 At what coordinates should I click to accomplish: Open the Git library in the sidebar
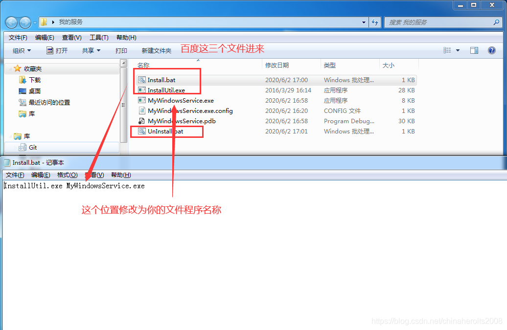click(62, 148)
